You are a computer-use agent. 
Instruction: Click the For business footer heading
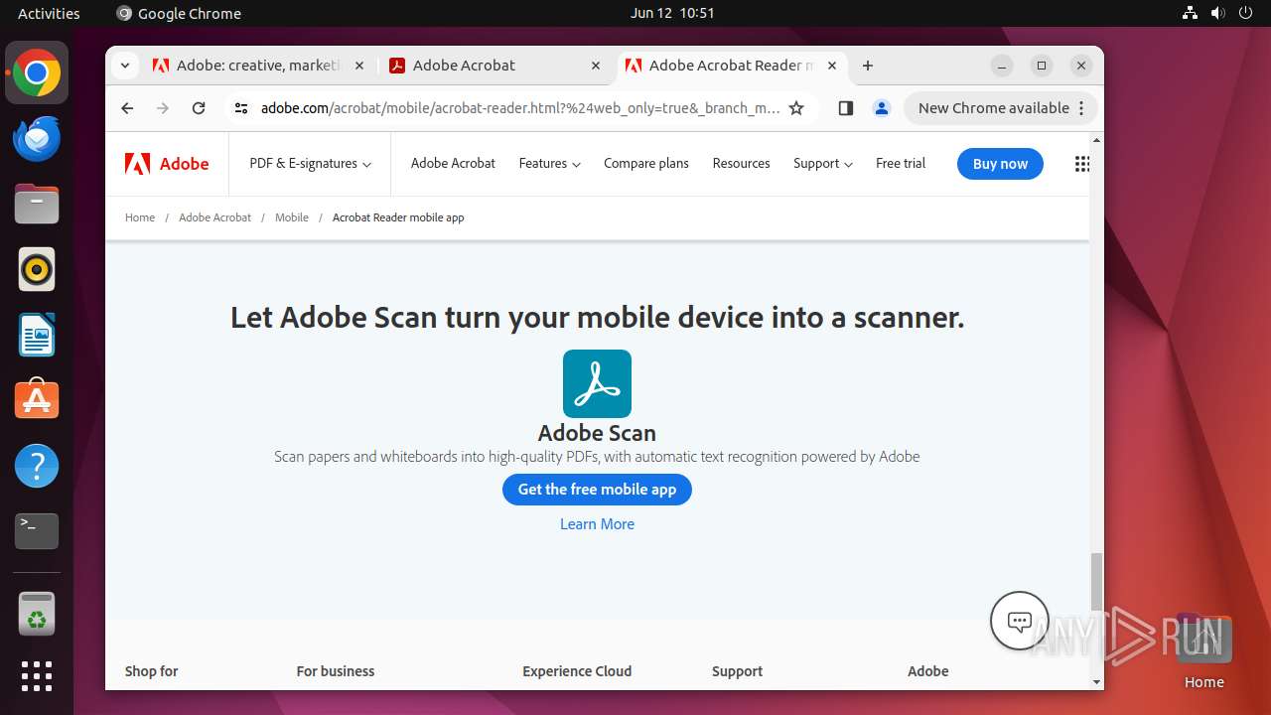(x=336, y=671)
